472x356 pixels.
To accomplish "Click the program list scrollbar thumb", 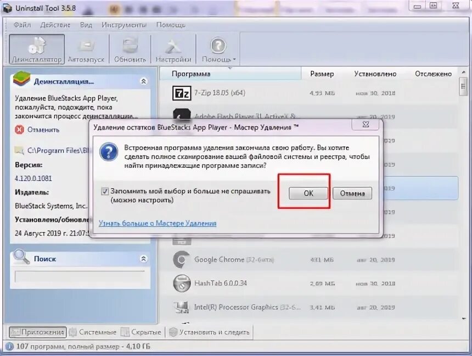I will (463, 86).
